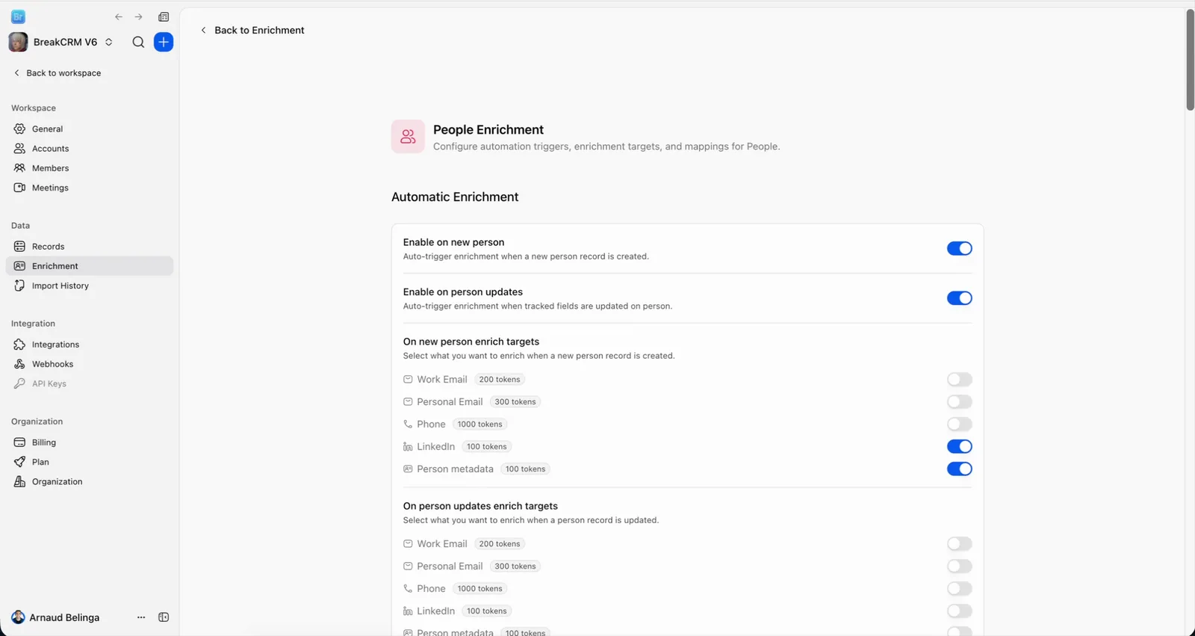The width and height of the screenshot is (1195, 636).
Task: Open Import History
Action: [x=90, y=285]
